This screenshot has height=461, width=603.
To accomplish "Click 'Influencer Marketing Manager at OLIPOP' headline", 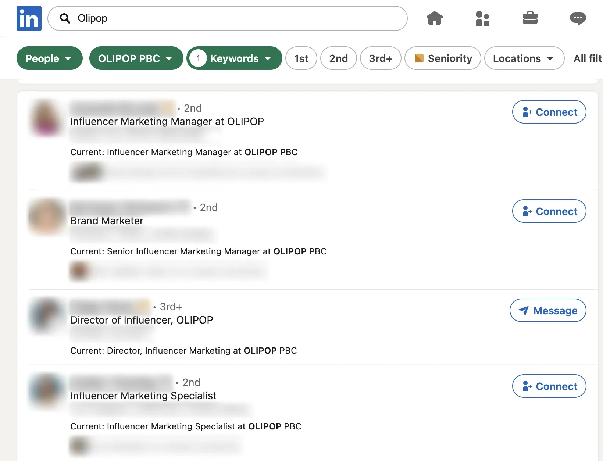I will coord(167,121).
